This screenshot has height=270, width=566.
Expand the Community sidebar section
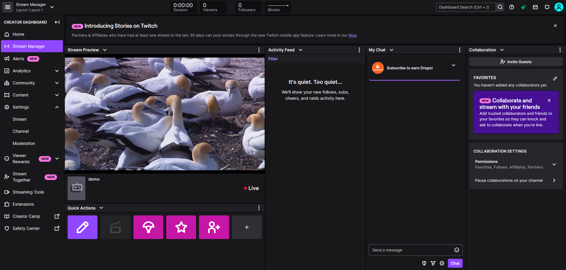[x=57, y=83]
